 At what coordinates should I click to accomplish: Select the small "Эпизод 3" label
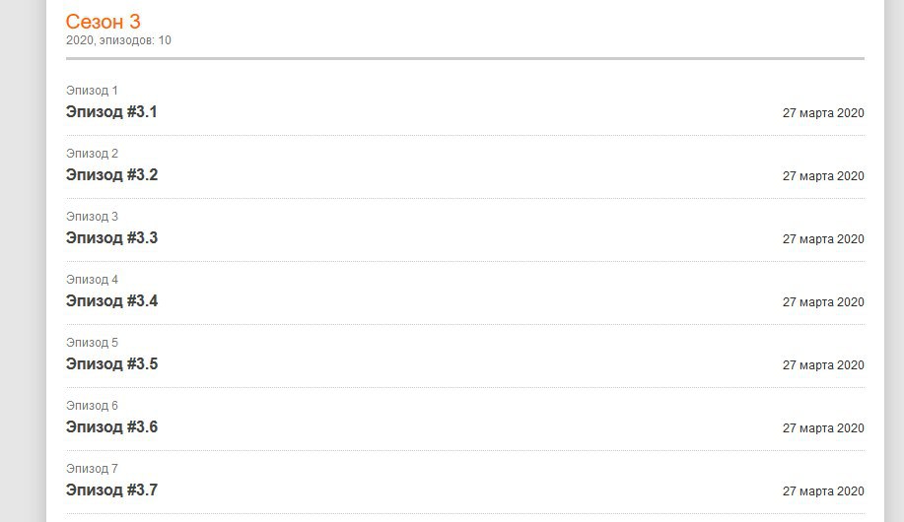tap(92, 217)
